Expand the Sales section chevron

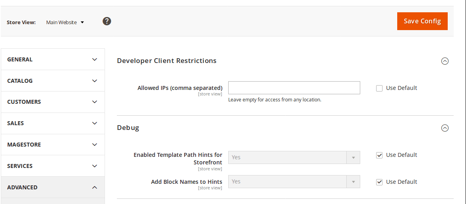[95, 123]
